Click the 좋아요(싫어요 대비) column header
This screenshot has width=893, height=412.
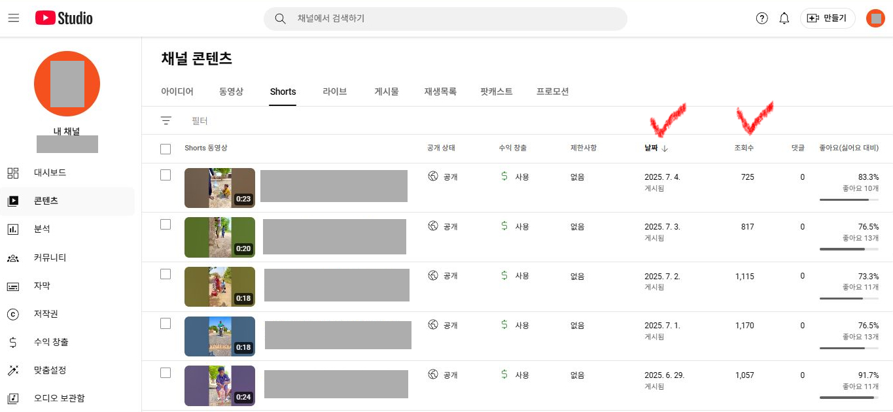849,148
